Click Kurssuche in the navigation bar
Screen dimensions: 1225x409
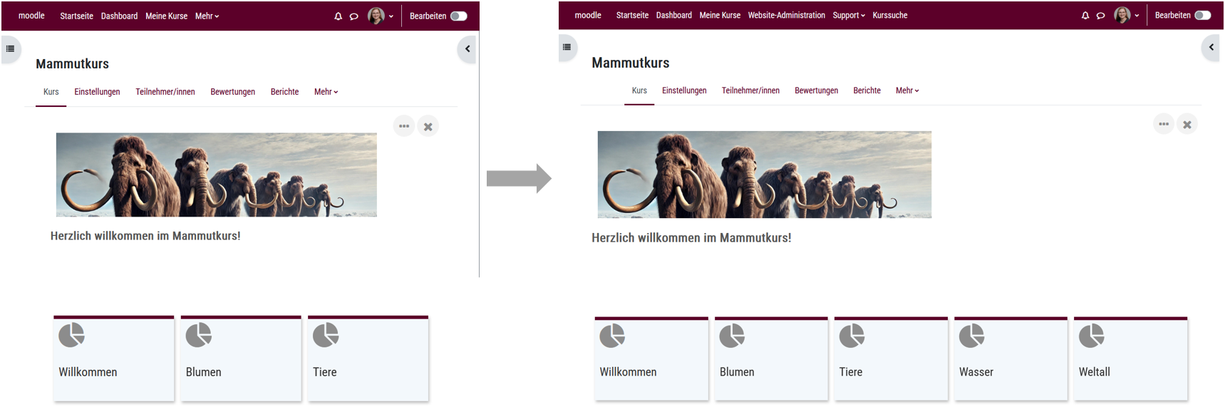890,16
